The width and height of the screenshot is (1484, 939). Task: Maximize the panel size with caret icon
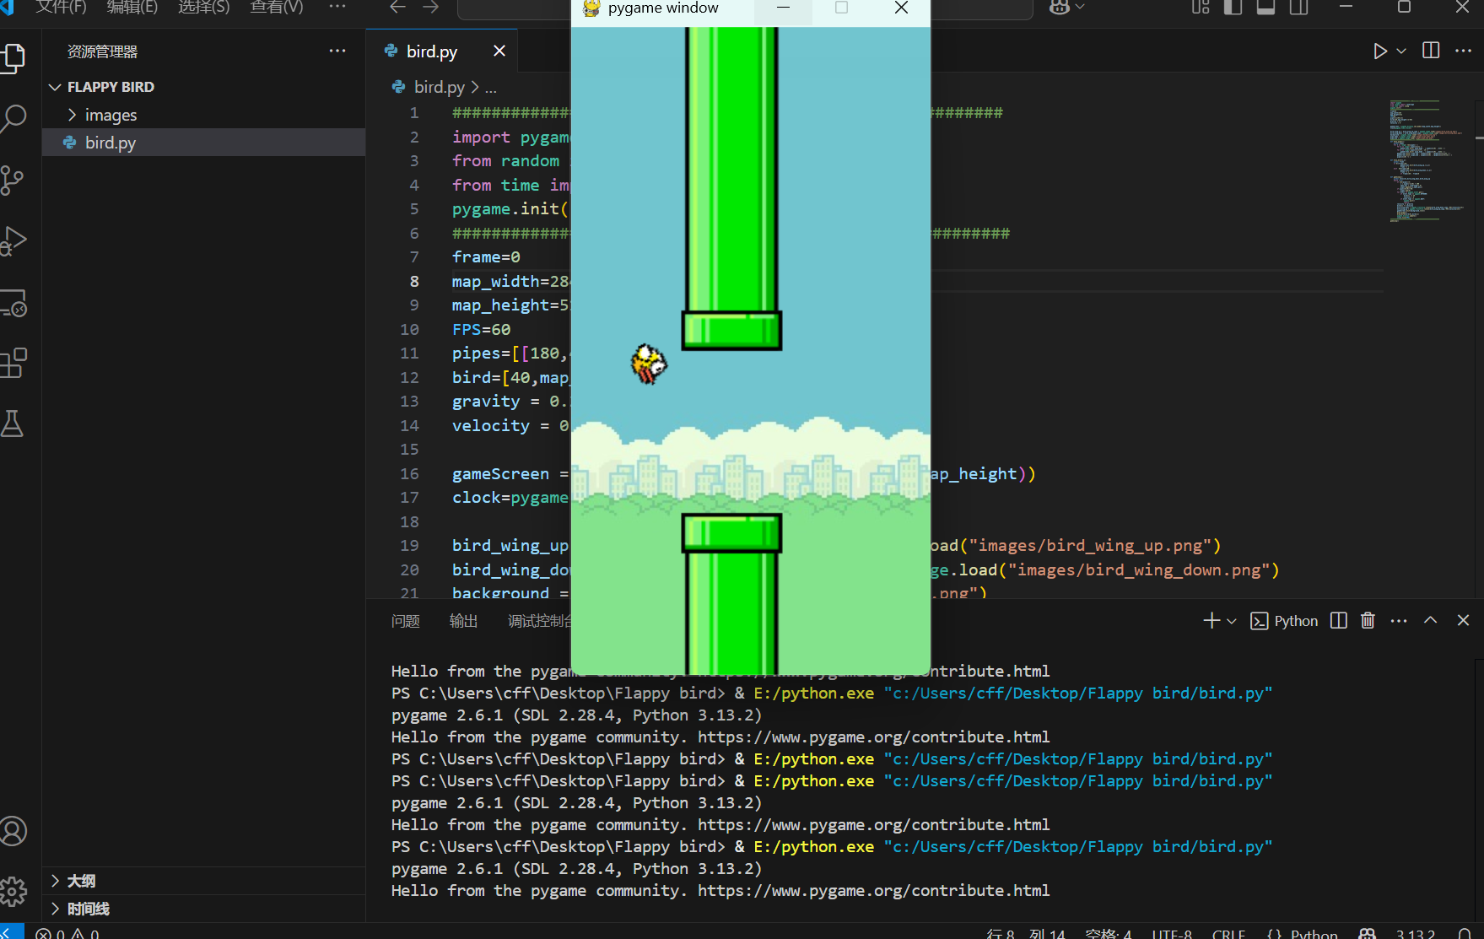(x=1431, y=620)
